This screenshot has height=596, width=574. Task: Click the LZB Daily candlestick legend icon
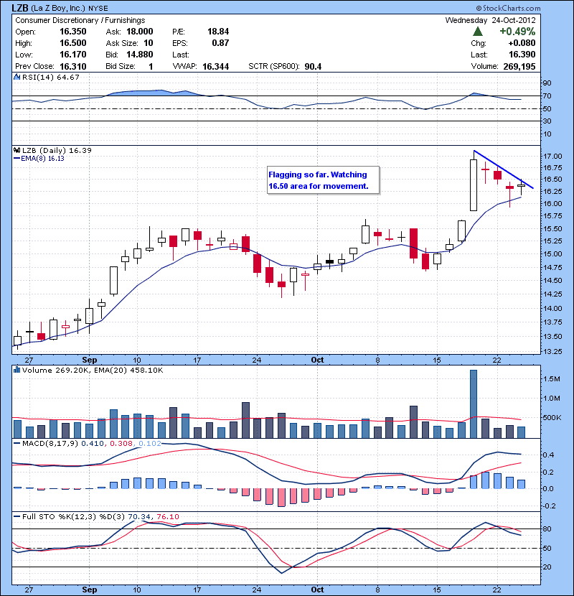(x=17, y=150)
